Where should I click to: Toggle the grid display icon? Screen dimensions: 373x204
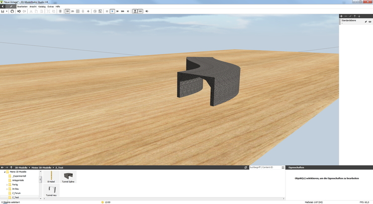[78, 11]
